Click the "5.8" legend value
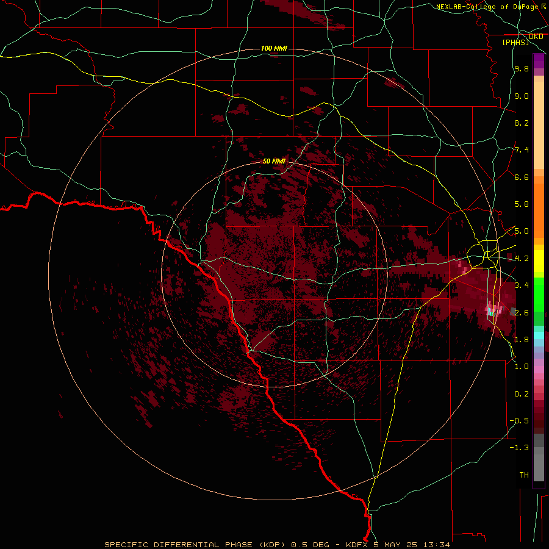The height and width of the screenshot is (549, 549). tap(522, 204)
